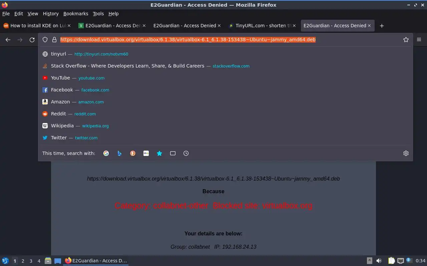Open the File menu

pos(6,14)
